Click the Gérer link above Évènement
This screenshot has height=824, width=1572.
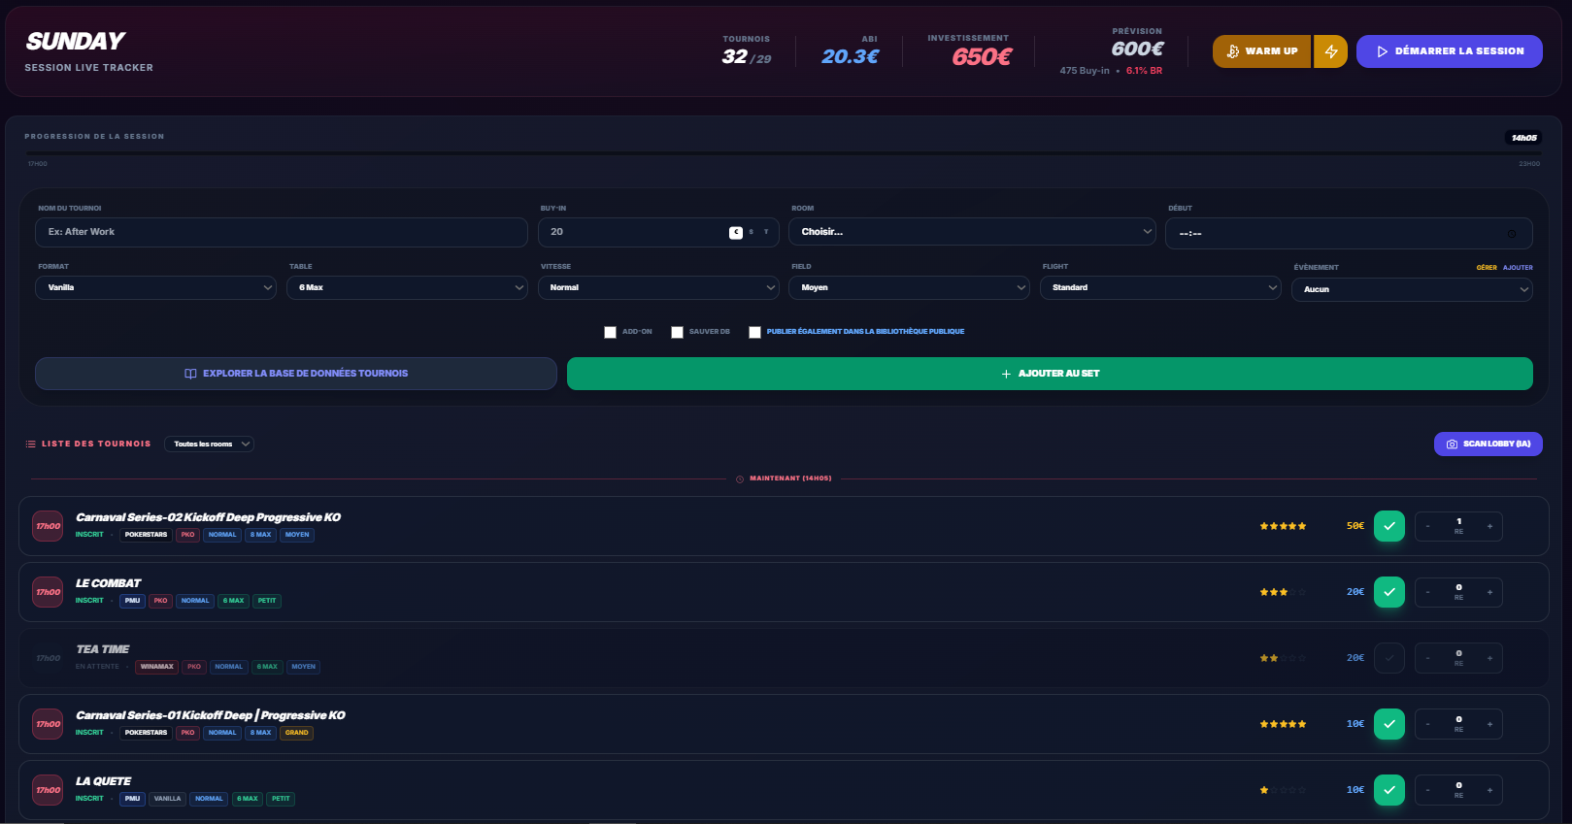1487,268
